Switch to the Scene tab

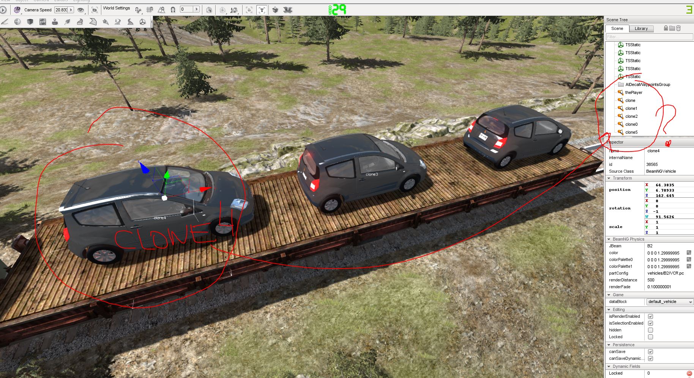617,28
